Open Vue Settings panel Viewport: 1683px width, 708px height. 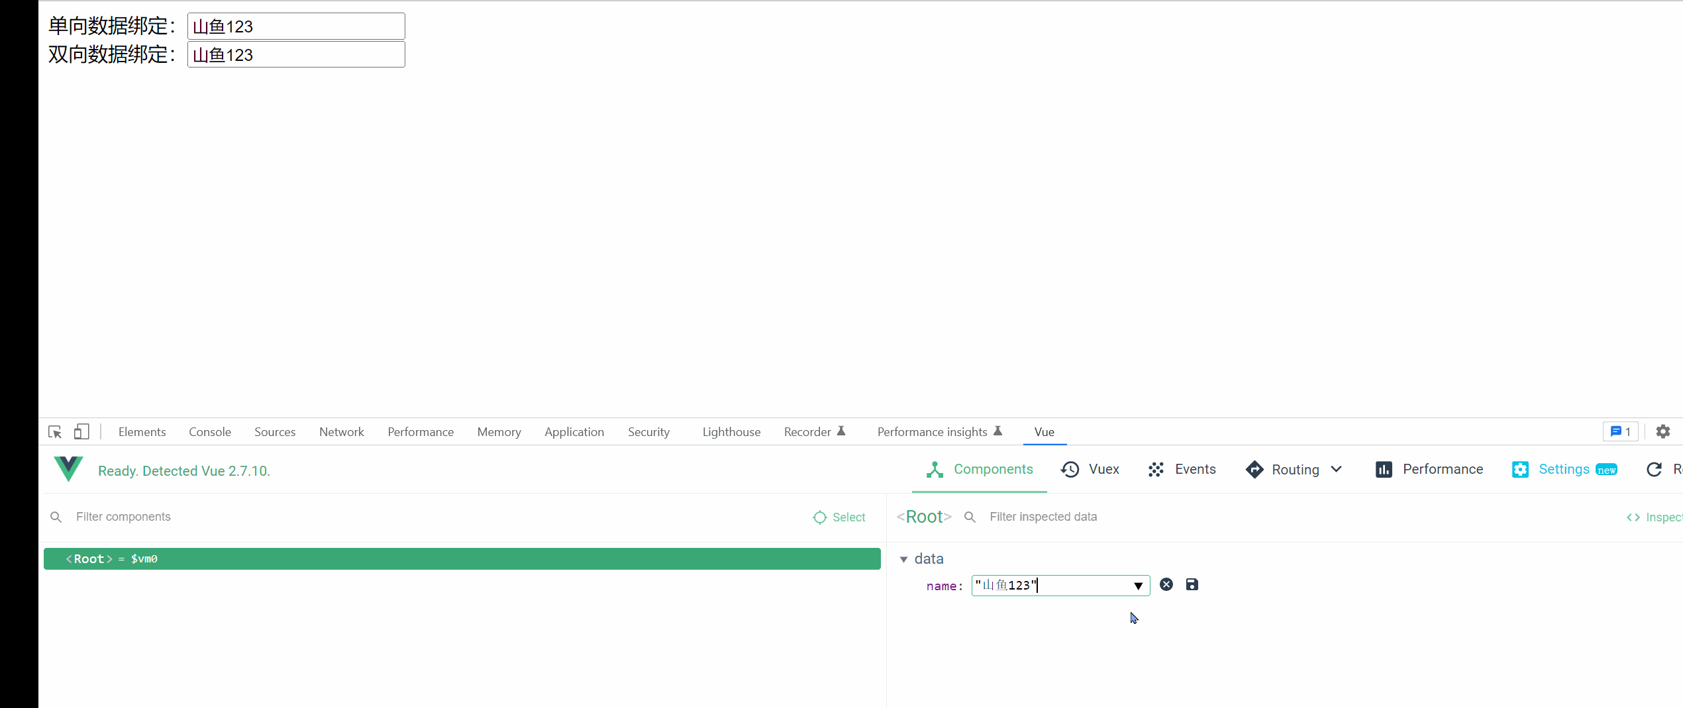click(x=1564, y=470)
